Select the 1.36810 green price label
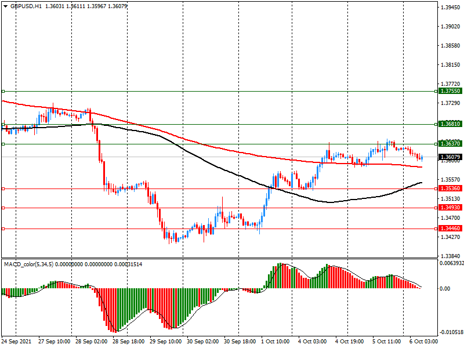 451,124
